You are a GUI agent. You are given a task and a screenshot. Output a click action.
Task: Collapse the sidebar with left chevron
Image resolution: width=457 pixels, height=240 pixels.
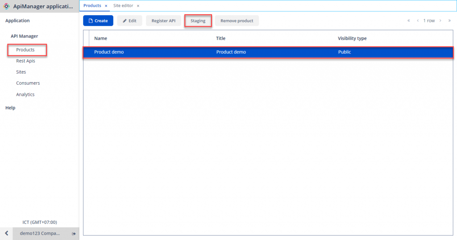6,233
